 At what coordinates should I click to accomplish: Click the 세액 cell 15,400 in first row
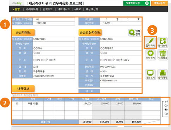click(x=118, y=104)
